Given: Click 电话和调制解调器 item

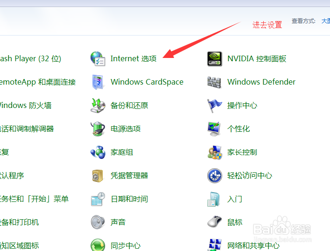Looking at the screenshot, I should [x=27, y=129].
